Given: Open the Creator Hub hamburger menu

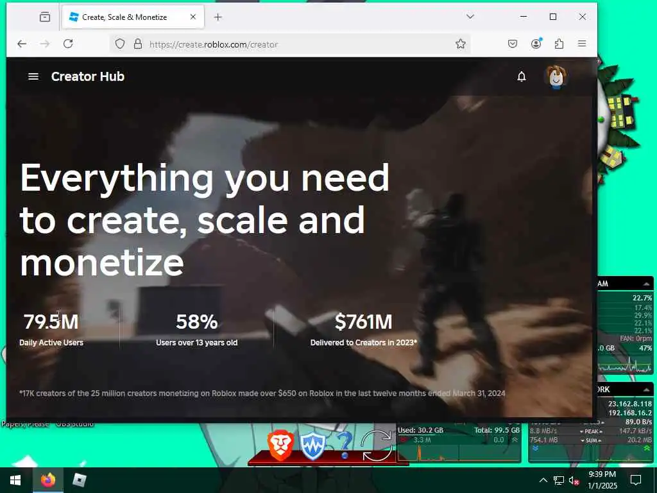Looking at the screenshot, I should coord(33,76).
